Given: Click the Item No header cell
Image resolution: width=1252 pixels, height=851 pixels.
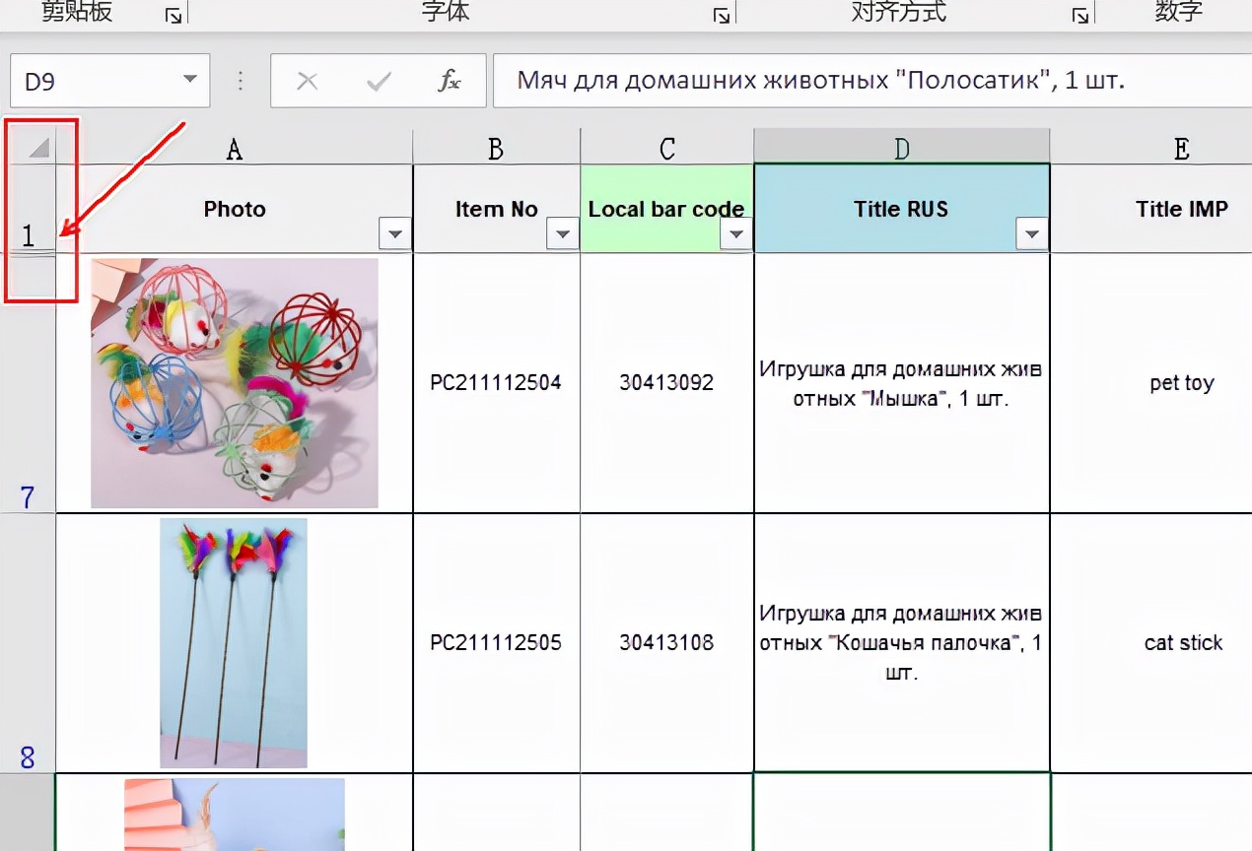Looking at the screenshot, I should tap(497, 209).
